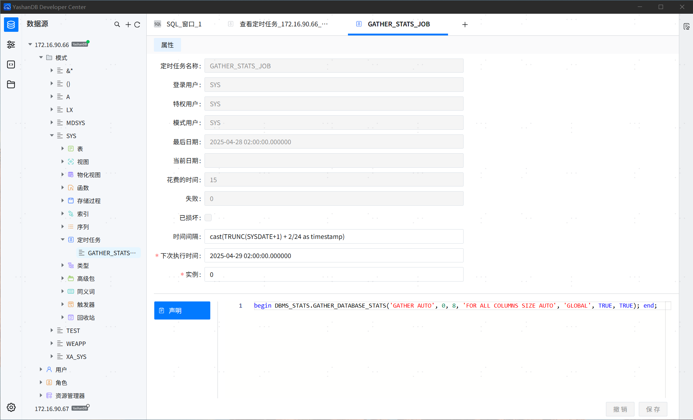
Task: Add a new tab with plus icon
Action: click(x=465, y=24)
